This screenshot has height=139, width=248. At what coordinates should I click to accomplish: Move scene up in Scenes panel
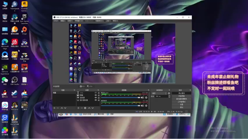pyautogui.click(x=62, y=108)
